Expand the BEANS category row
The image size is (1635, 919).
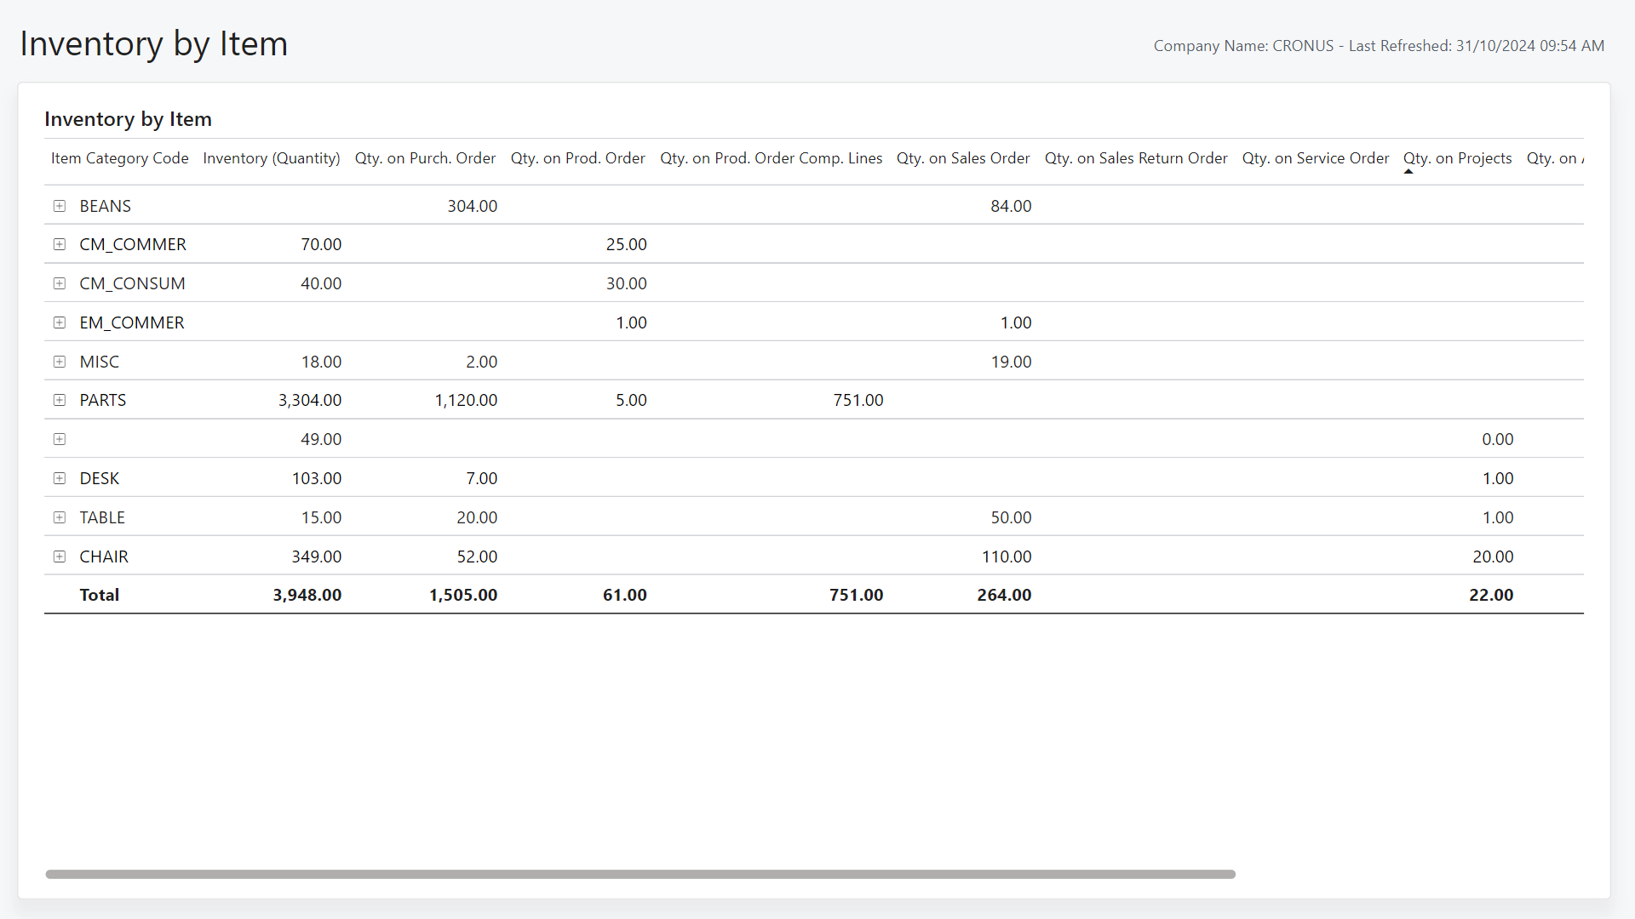[60, 205]
